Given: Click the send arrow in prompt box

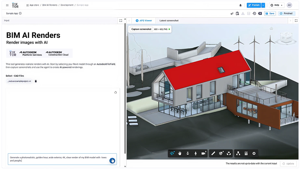Looking at the screenshot, I should tap(112, 160).
